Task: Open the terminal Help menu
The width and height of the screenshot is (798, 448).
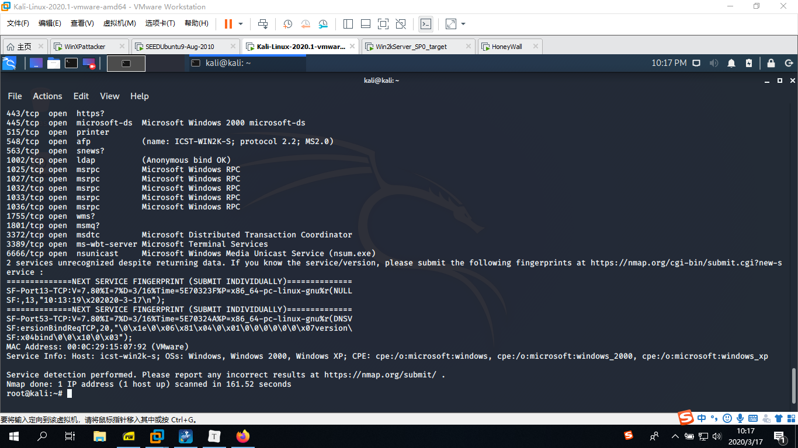Action: [x=140, y=96]
